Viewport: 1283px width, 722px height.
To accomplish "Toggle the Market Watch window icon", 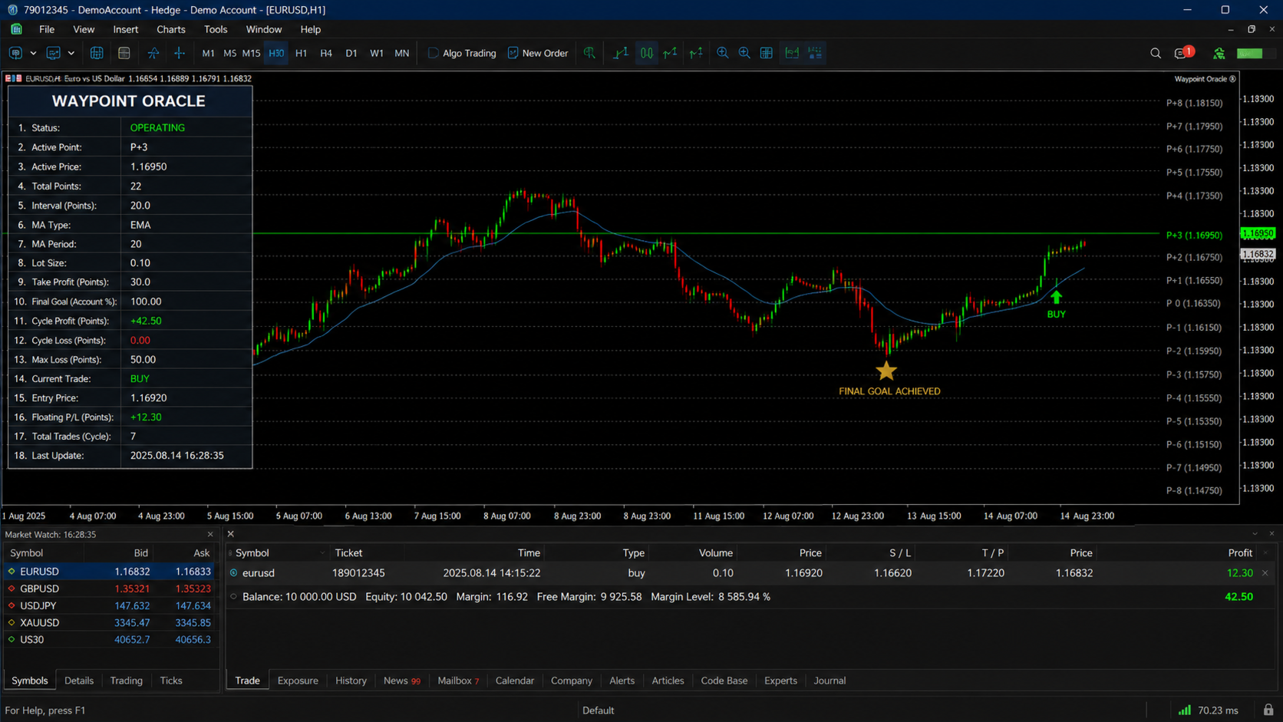I will 97,53.
